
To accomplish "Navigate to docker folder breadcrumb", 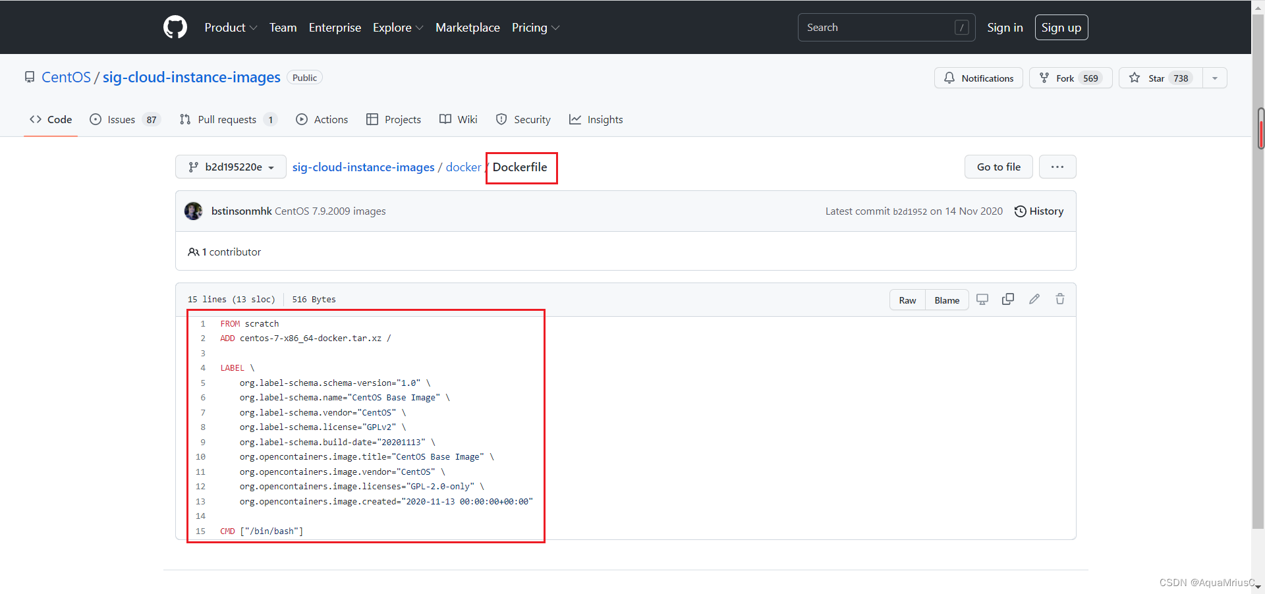I will (x=463, y=167).
